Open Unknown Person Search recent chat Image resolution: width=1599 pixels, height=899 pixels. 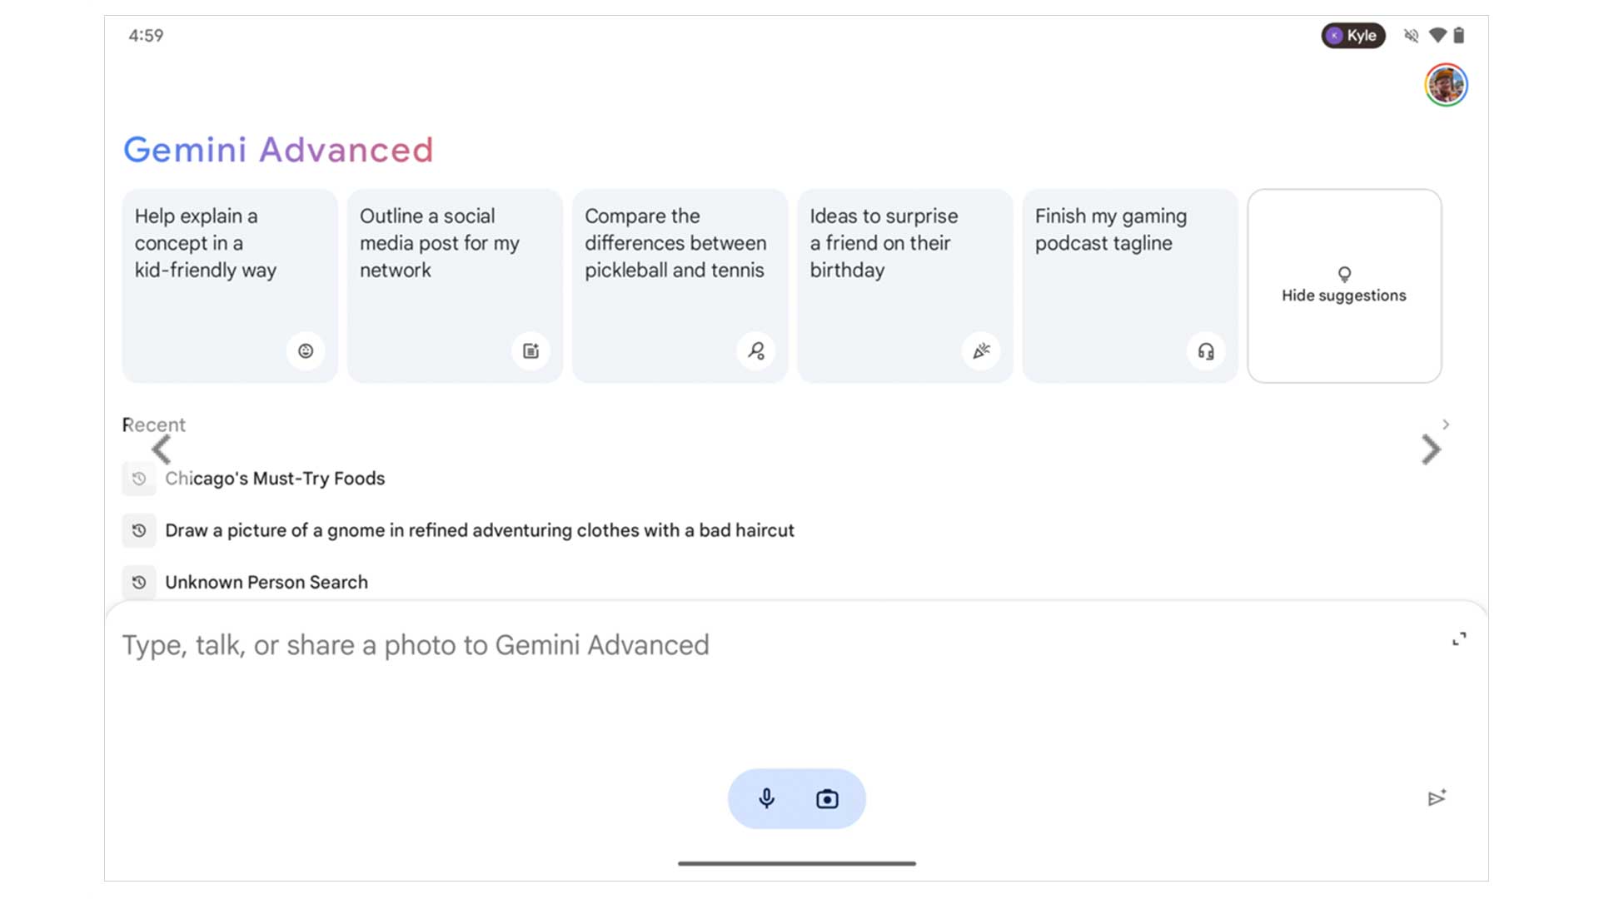266,582
